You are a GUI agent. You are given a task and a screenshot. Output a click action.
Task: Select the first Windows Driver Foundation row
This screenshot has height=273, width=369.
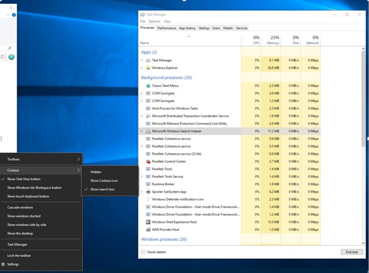coord(229,207)
